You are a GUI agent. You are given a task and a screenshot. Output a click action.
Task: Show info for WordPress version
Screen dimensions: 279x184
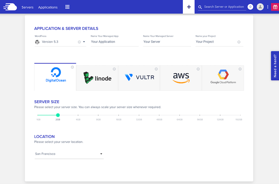tap(79, 42)
